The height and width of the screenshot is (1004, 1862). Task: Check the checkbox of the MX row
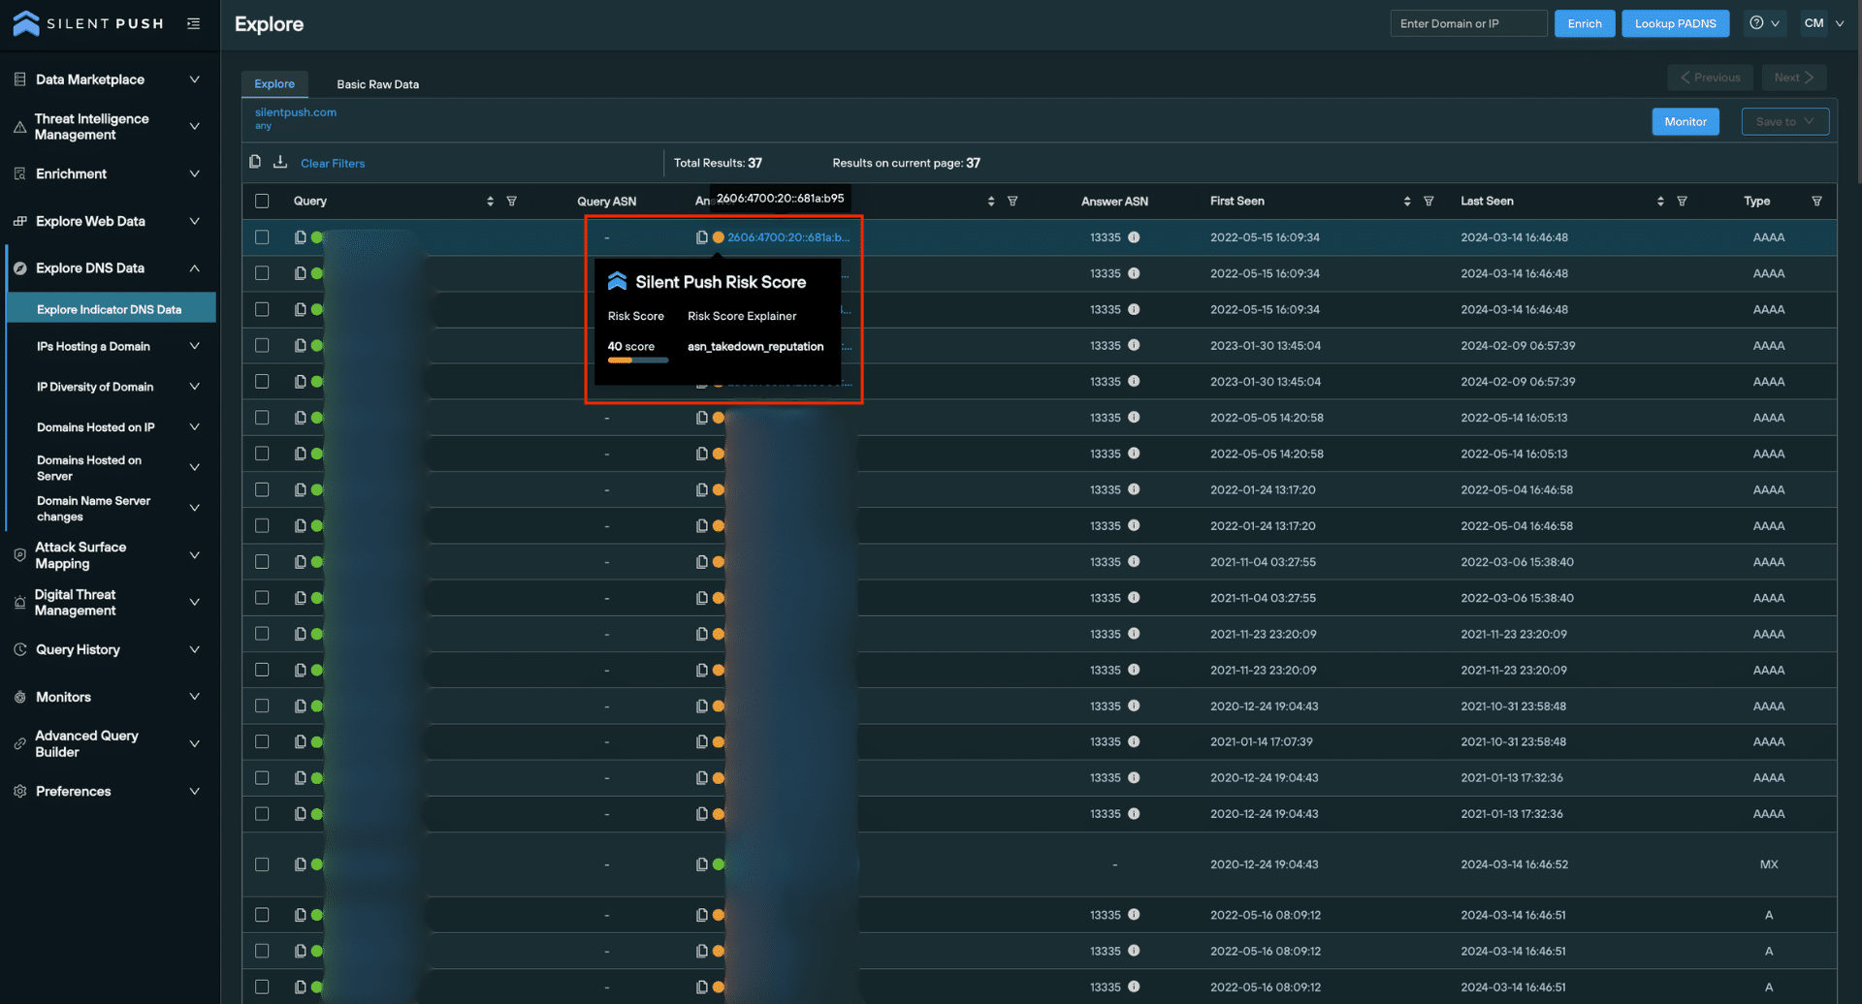pos(262,864)
